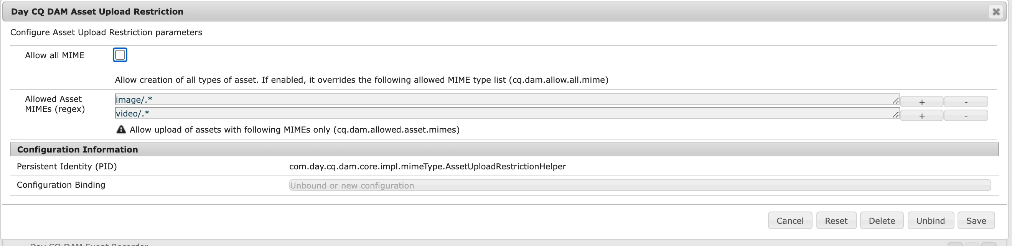This screenshot has width=1012, height=246.
Task: Click the dialog title bar text
Action: (97, 12)
